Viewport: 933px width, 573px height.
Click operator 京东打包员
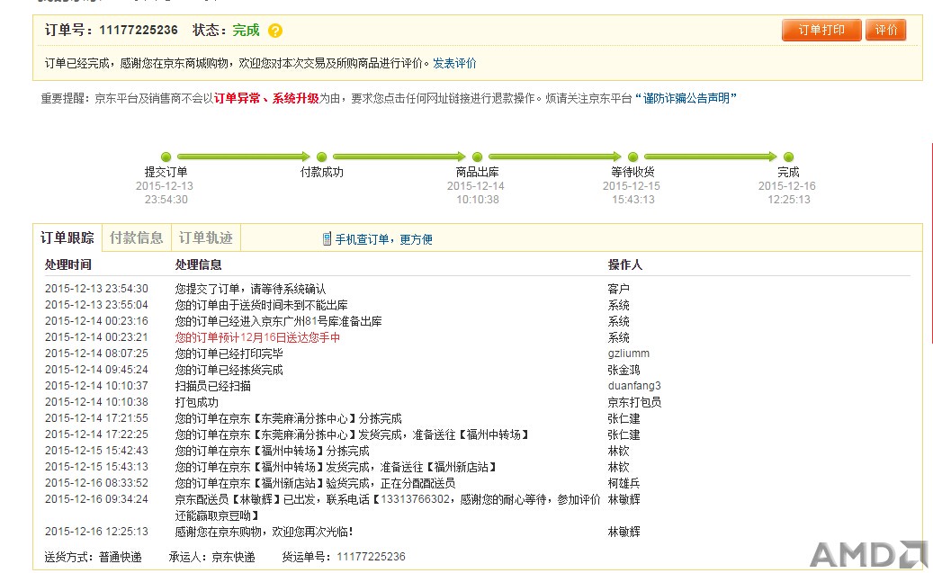(634, 401)
